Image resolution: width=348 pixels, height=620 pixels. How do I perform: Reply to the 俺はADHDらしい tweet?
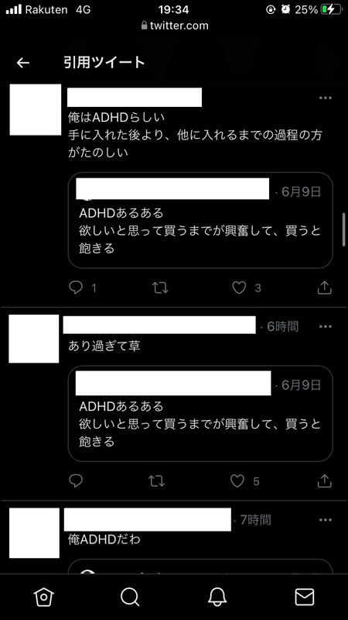pos(76,288)
